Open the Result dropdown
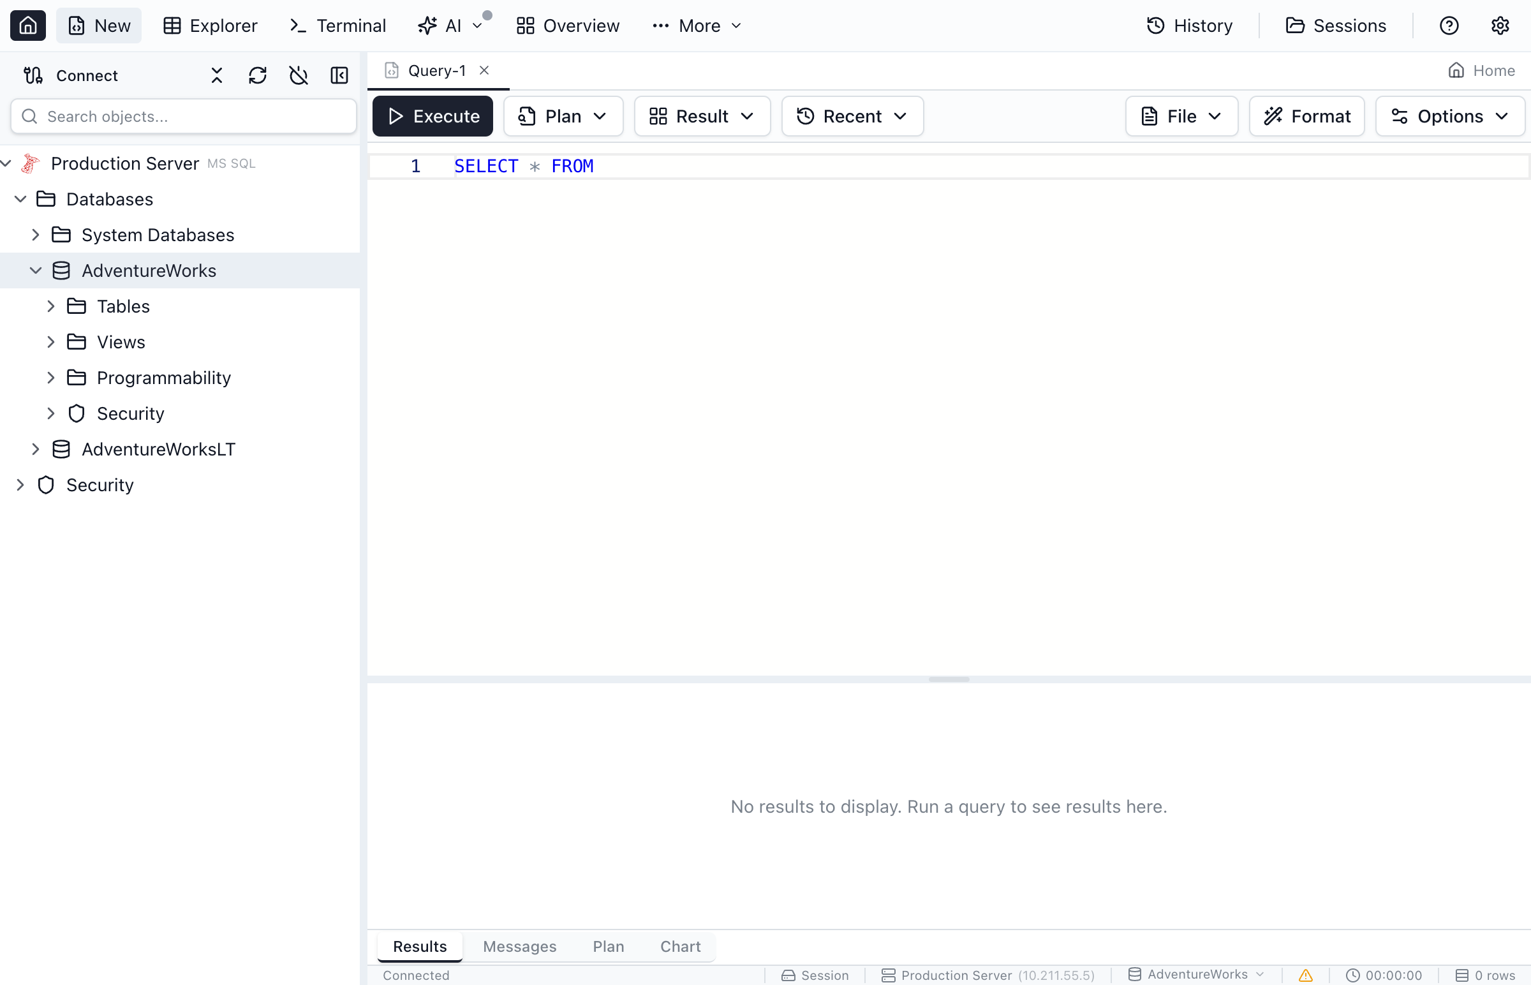Screen dimensions: 1531x985 pyautogui.click(x=702, y=115)
